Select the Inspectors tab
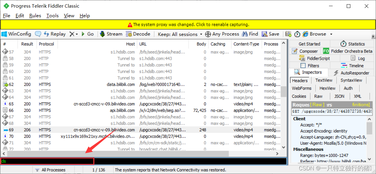This screenshot has height=174, width=376. point(308,72)
